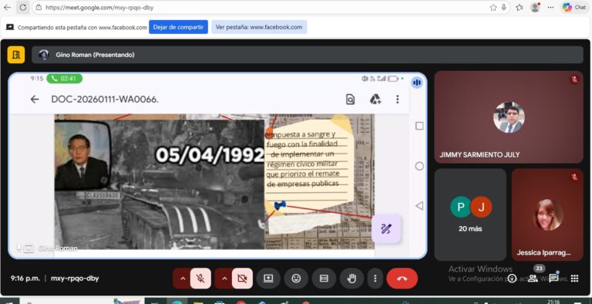Viewport: 592px width, 304px height.
Task: Click the browser microphone permission icon
Action: coord(503,8)
